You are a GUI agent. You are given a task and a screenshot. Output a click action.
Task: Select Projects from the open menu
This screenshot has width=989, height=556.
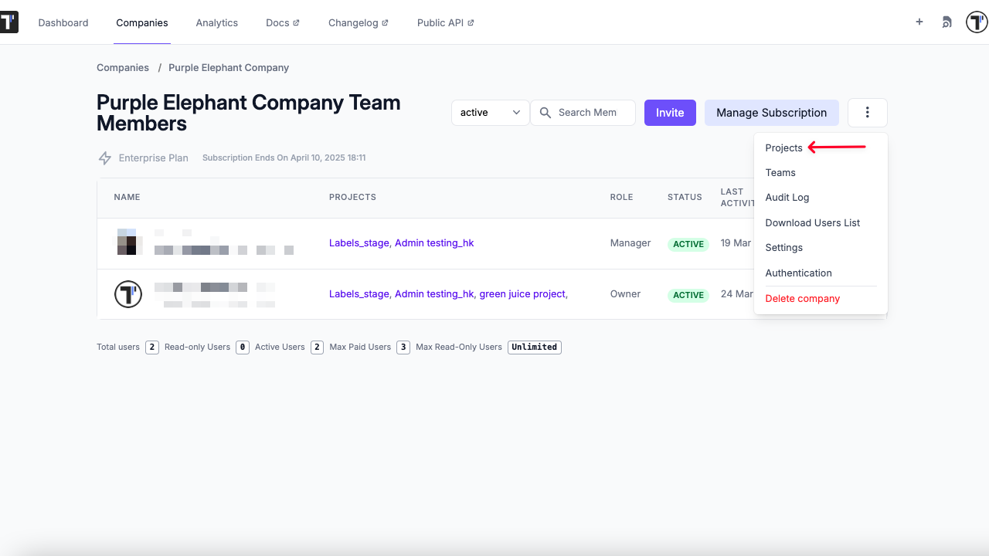click(783, 147)
